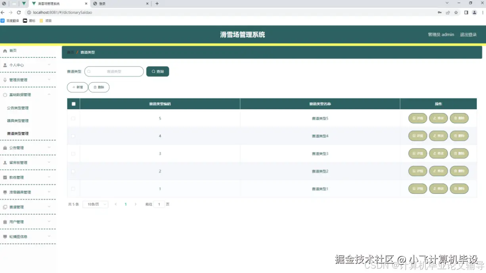
Task: Click the icon beside 留言板管理
Action: [5, 163]
